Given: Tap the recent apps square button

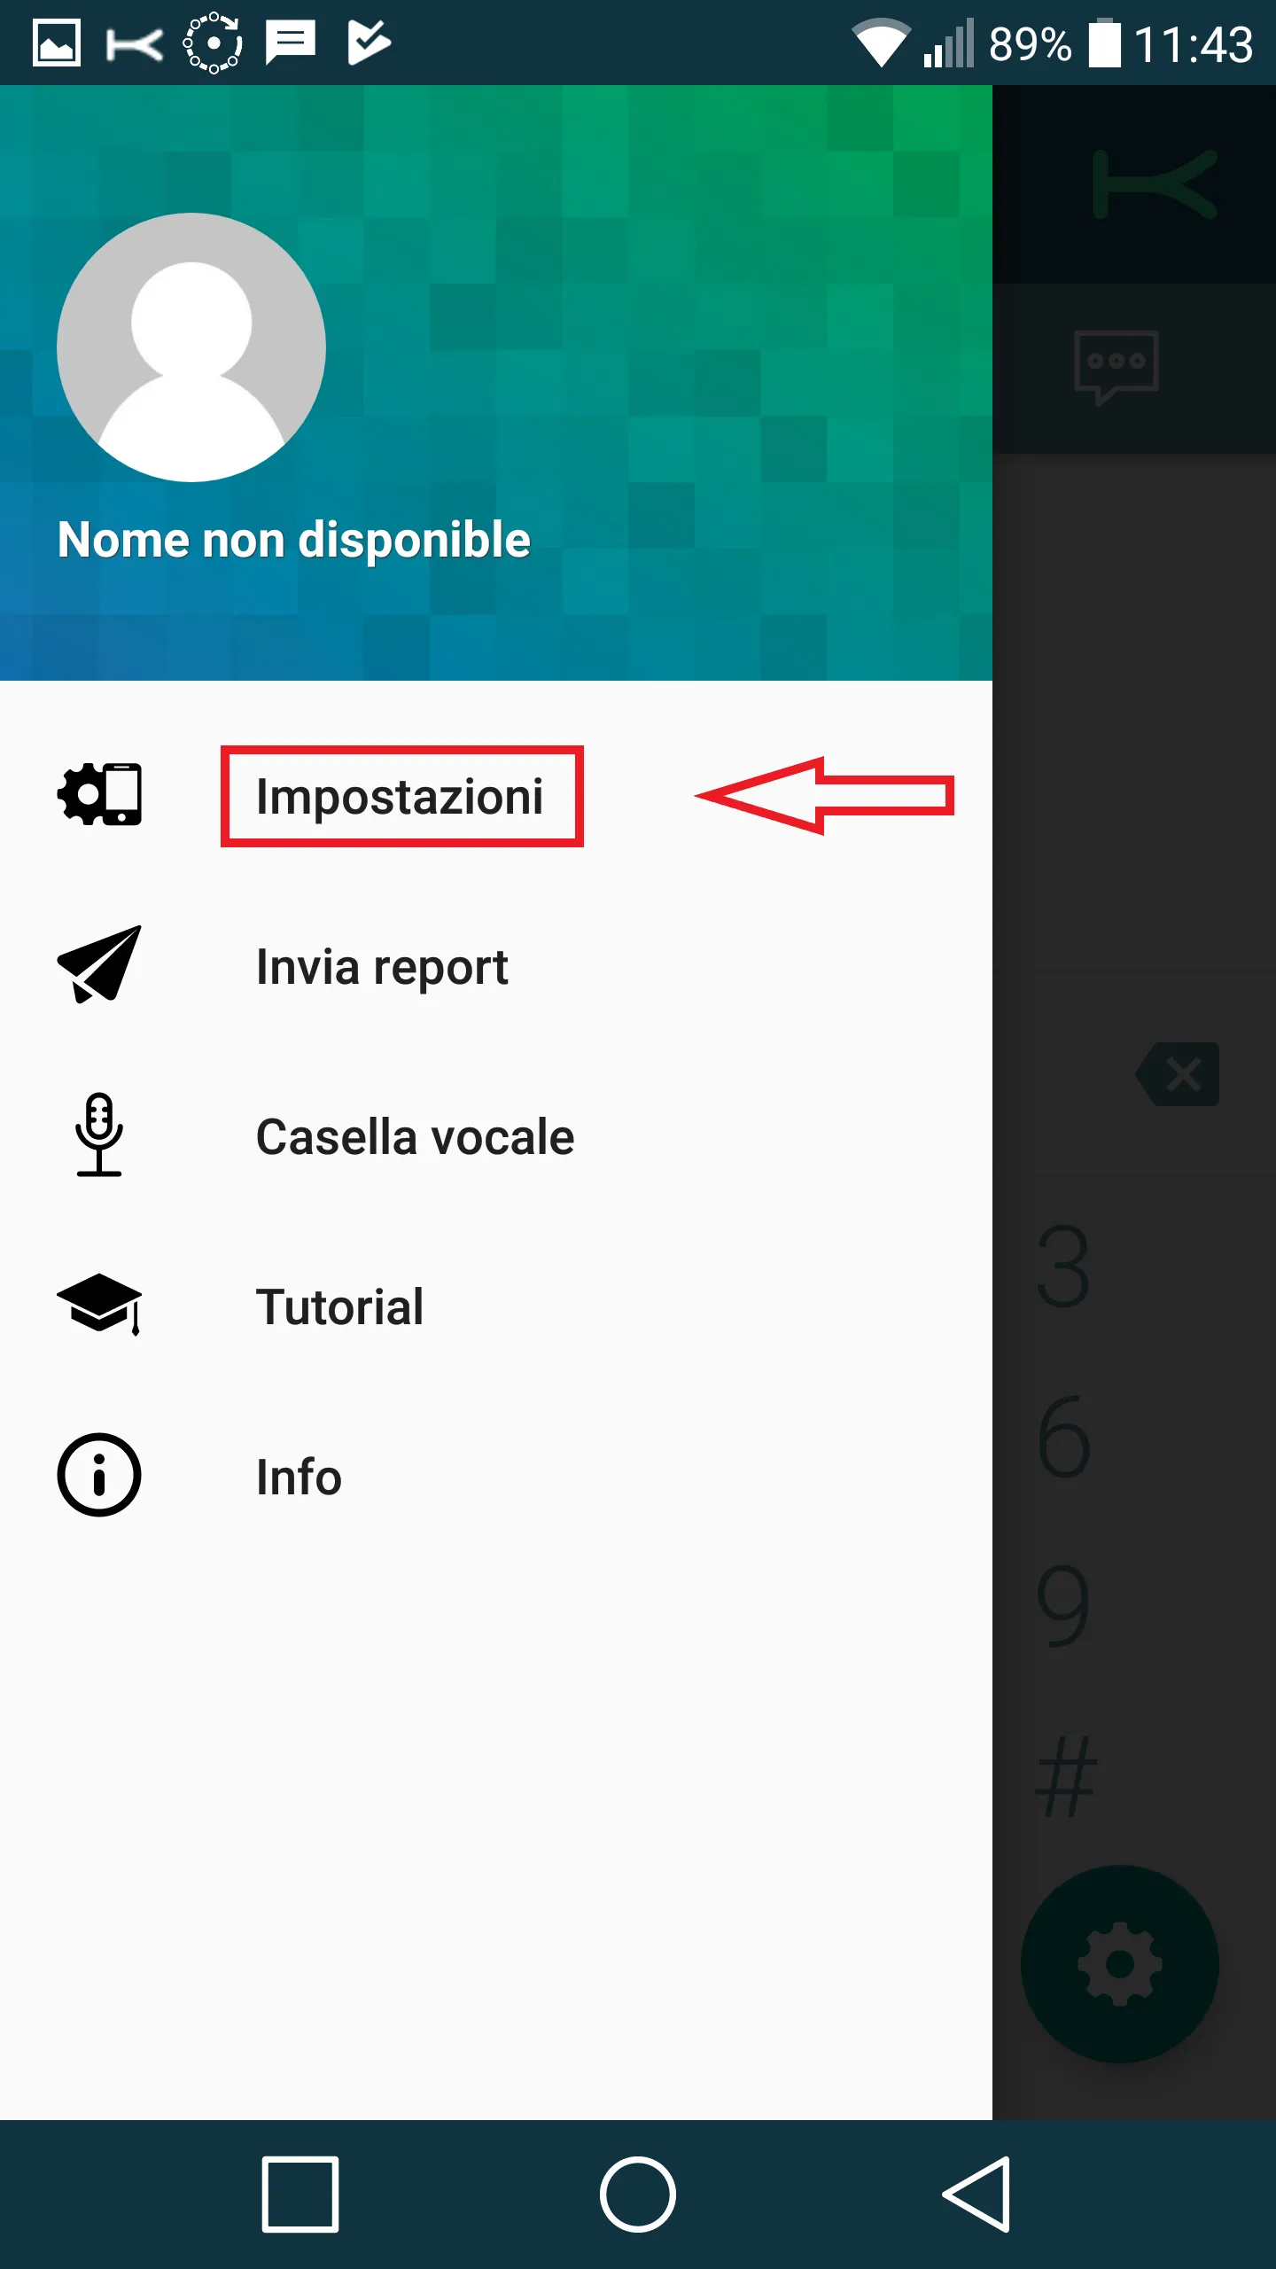Looking at the screenshot, I should 300,2195.
